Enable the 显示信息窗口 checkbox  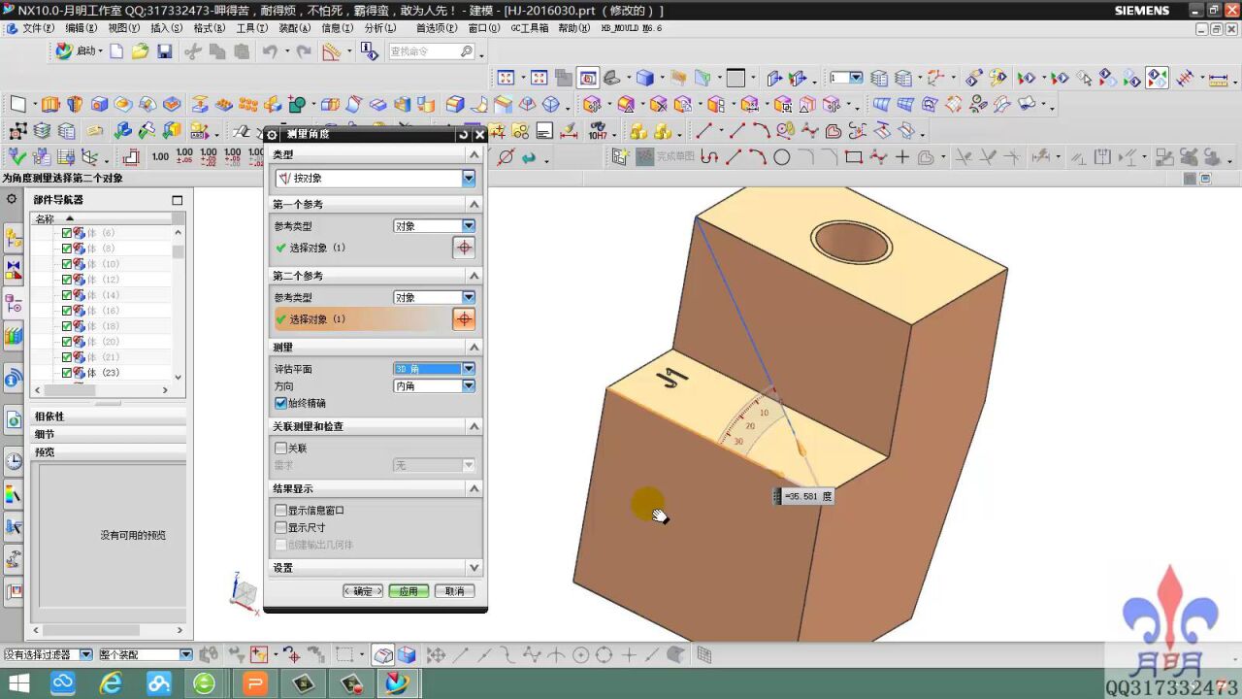pyautogui.click(x=281, y=510)
